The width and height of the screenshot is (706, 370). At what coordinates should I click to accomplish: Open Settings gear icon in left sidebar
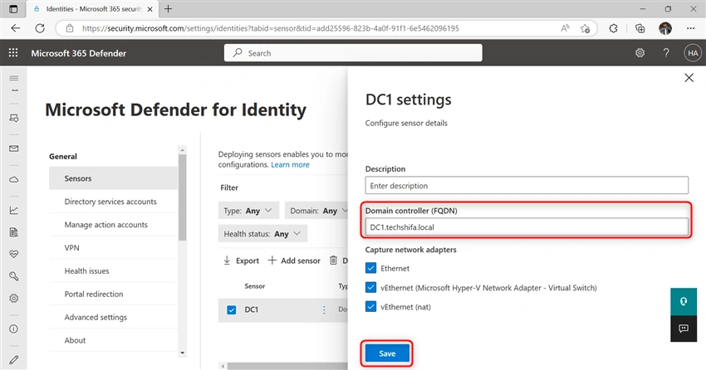pyautogui.click(x=14, y=298)
